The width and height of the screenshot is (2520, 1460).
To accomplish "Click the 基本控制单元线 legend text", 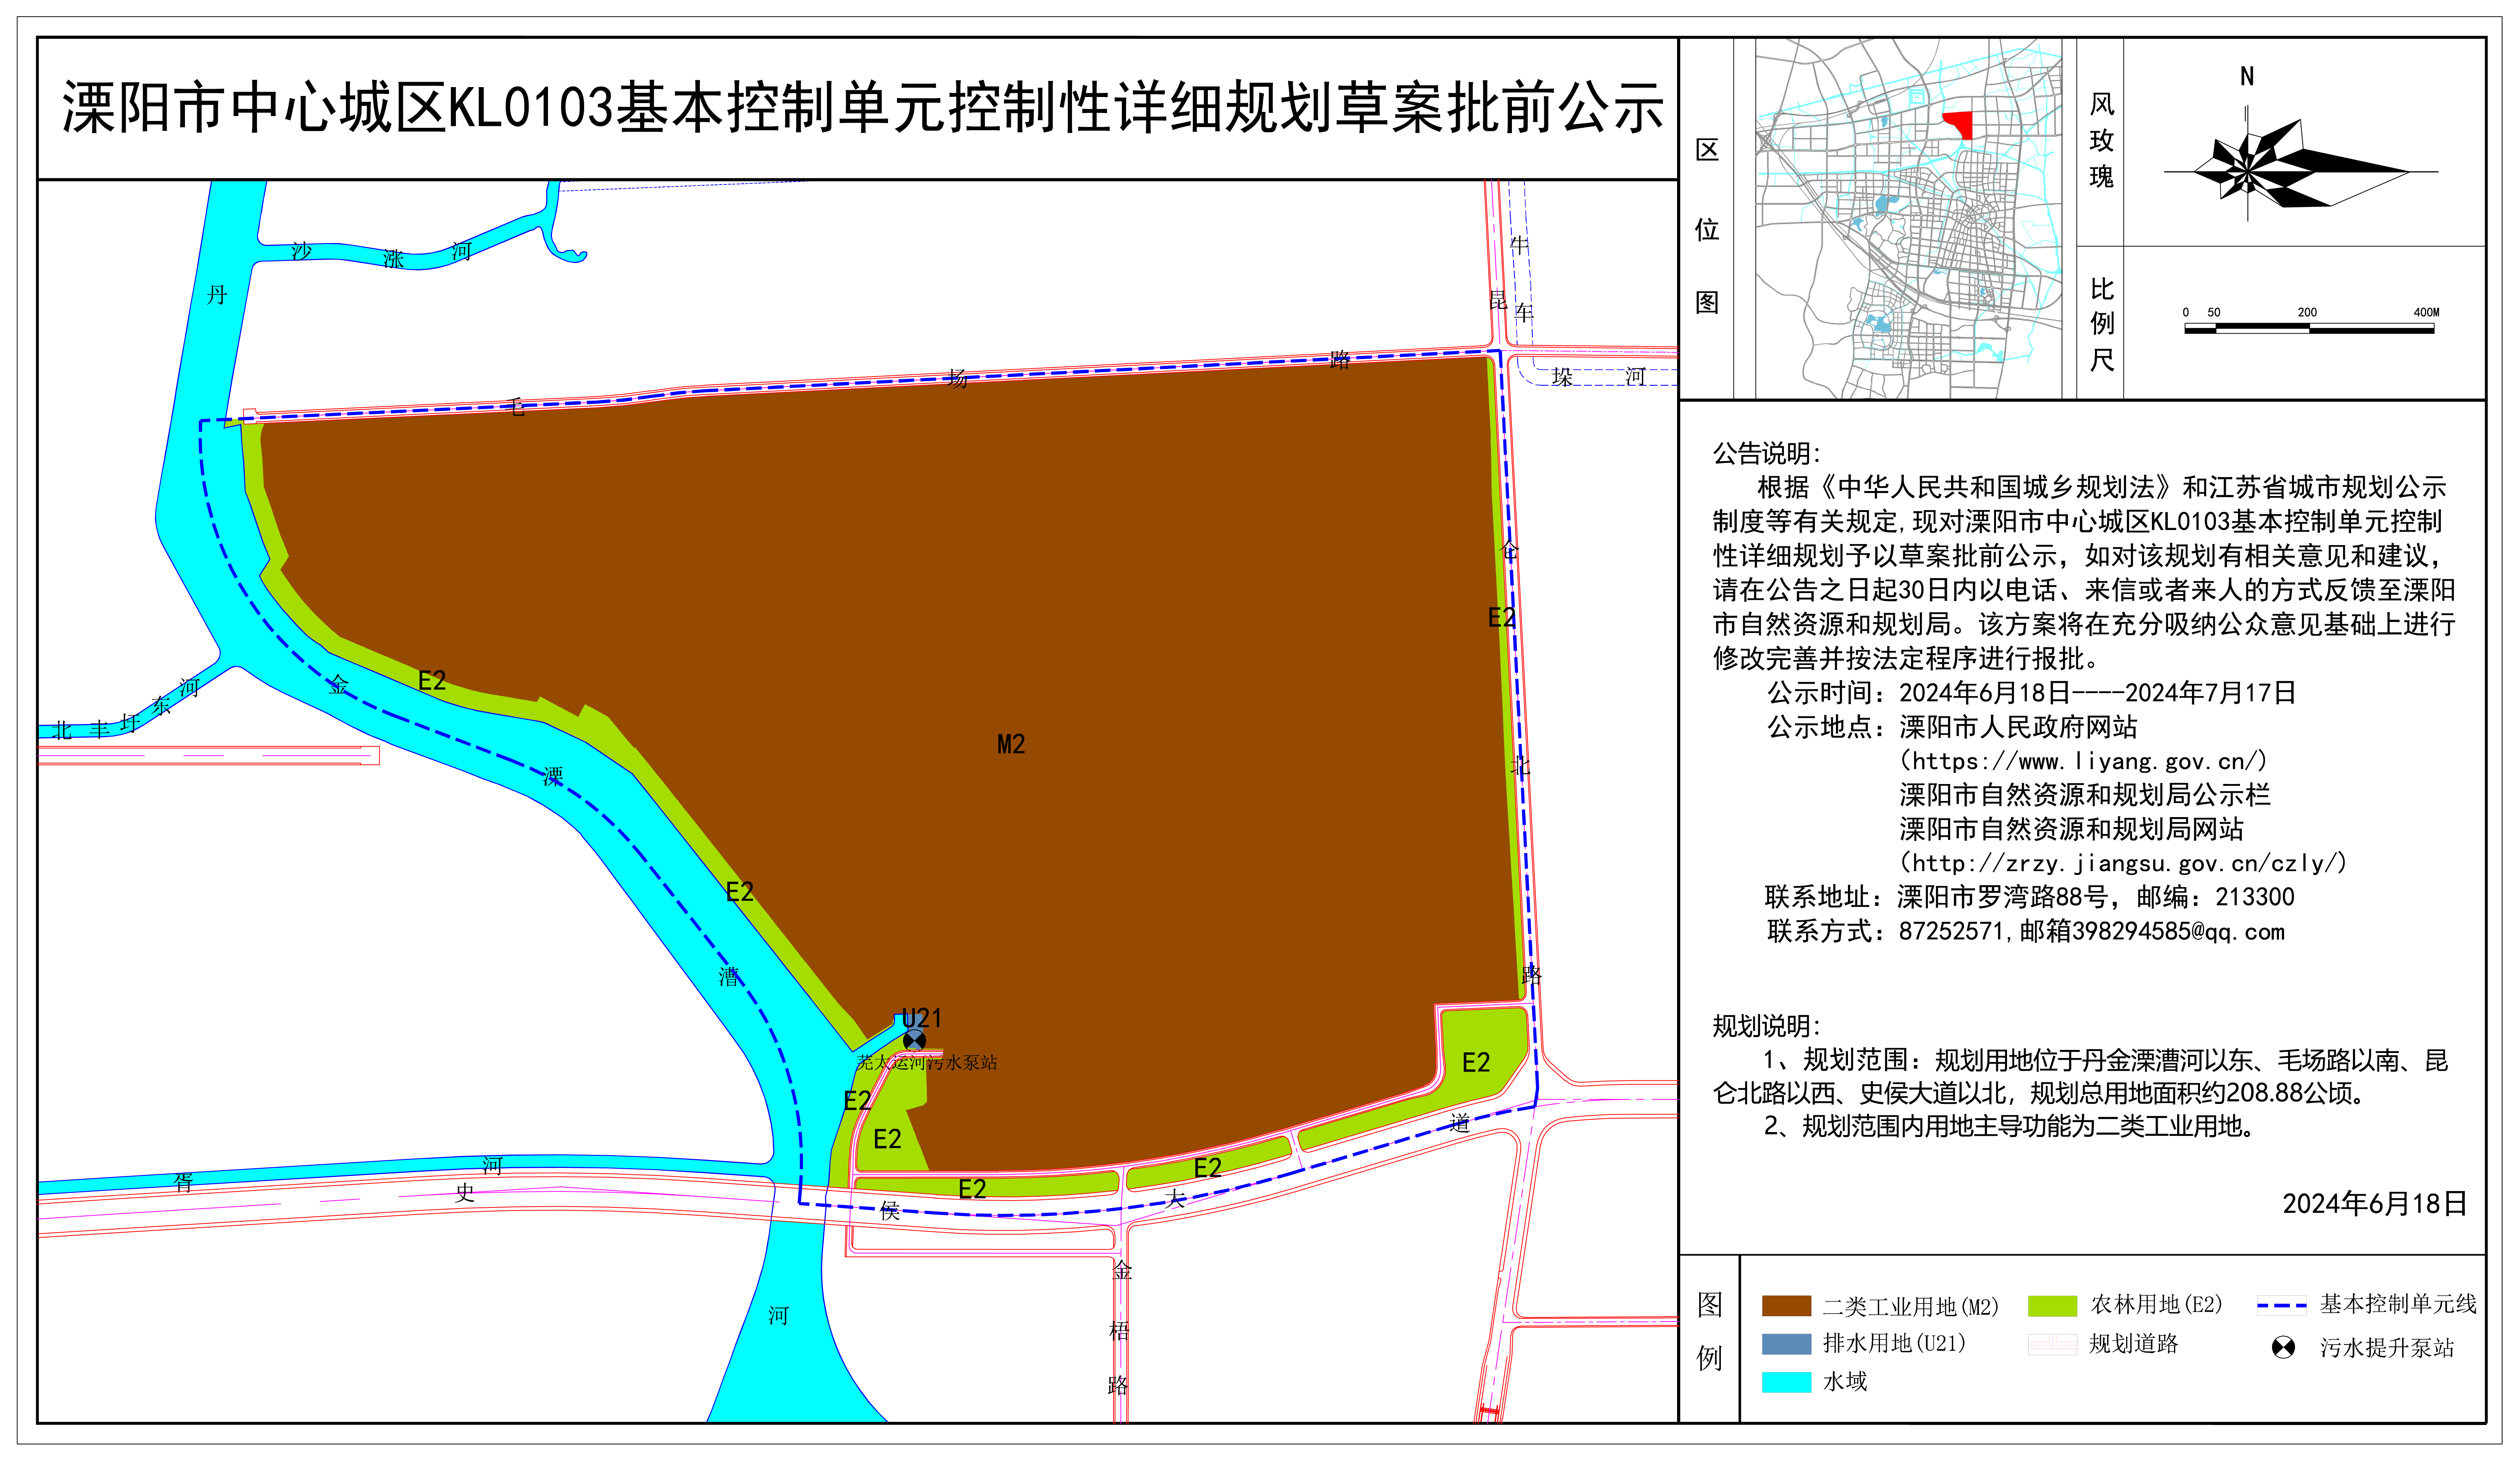I will click(2398, 1304).
